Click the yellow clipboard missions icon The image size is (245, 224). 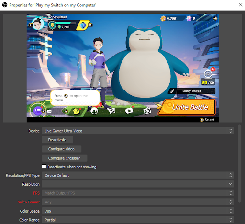pyautogui.click(x=76, y=111)
